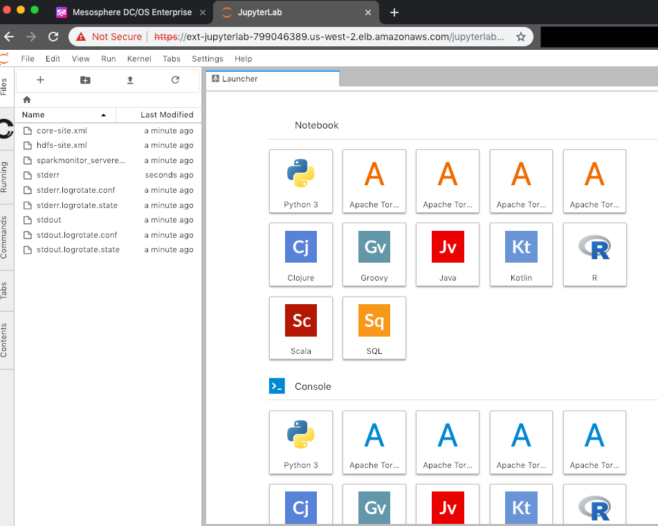Select stdout.logrotate.state file

pos(108,250)
